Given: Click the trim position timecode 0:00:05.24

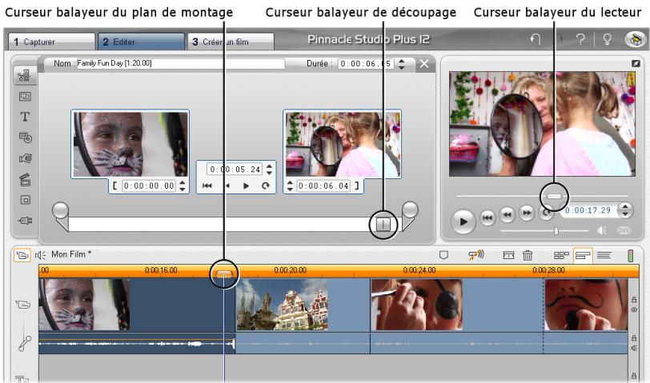Looking at the screenshot, I should (235, 170).
